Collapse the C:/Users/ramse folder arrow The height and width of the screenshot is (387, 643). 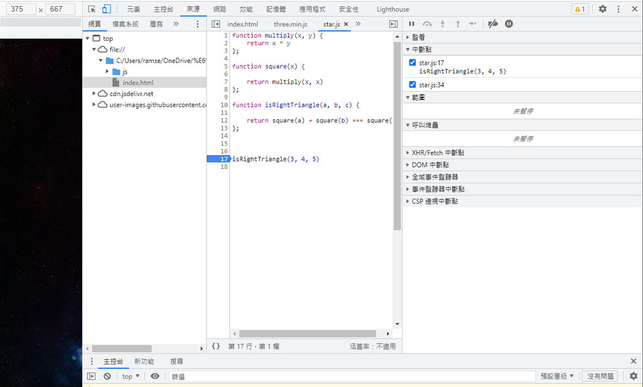(x=100, y=60)
